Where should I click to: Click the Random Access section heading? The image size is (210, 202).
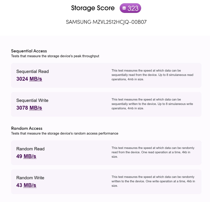coord(27,128)
